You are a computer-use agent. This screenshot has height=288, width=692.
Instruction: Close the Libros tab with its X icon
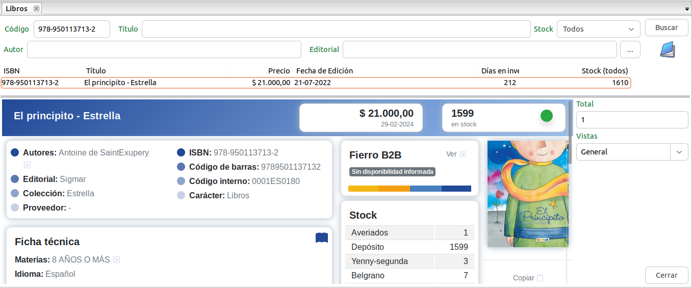pos(36,9)
